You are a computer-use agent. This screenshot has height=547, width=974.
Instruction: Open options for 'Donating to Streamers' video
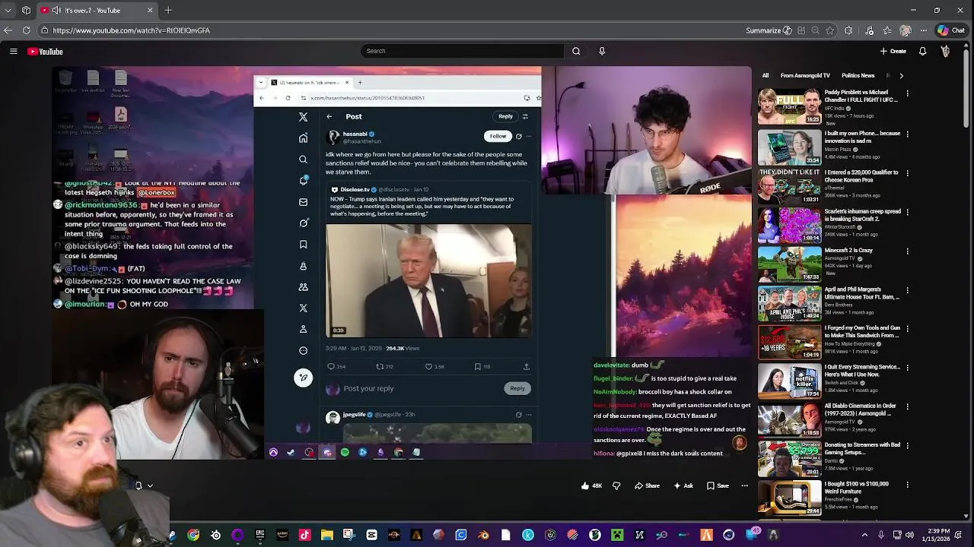pyautogui.click(x=908, y=446)
